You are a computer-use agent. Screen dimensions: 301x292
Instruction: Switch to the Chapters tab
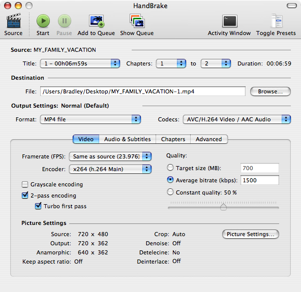coord(173,139)
